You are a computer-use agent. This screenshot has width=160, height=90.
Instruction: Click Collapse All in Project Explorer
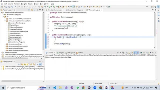tap(29, 10)
